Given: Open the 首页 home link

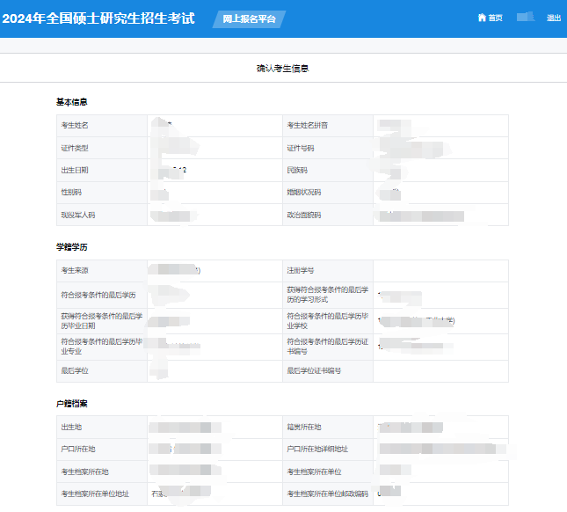Looking at the screenshot, I should (496, 18).
